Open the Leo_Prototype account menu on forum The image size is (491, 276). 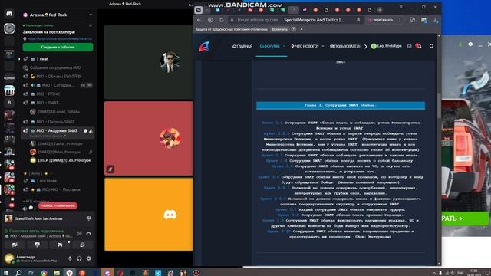pyautogui.click(x=386, y=46)
